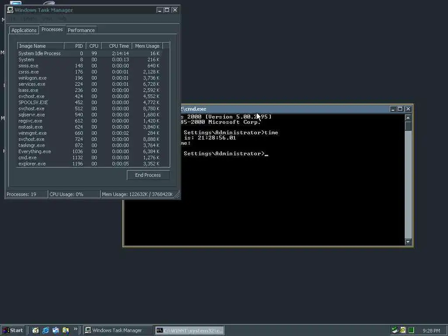Screen dimensions: 448x336
Task: Sort processes by CPU column header
Action: point(94,46)
